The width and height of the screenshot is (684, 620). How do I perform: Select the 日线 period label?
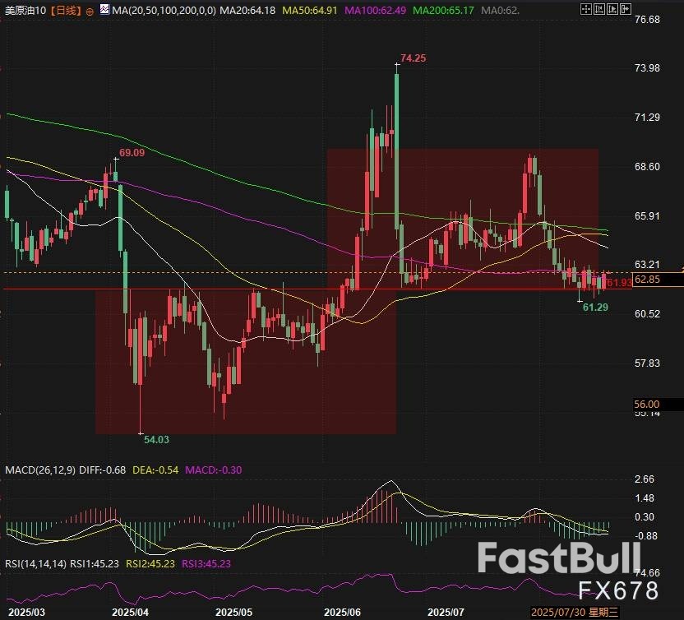point(64,11)
